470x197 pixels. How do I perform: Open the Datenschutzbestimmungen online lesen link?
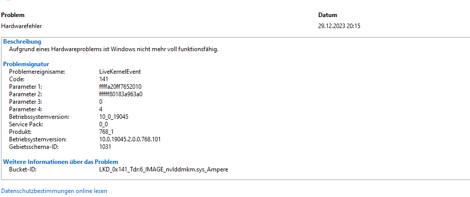(x=54, y=190)
